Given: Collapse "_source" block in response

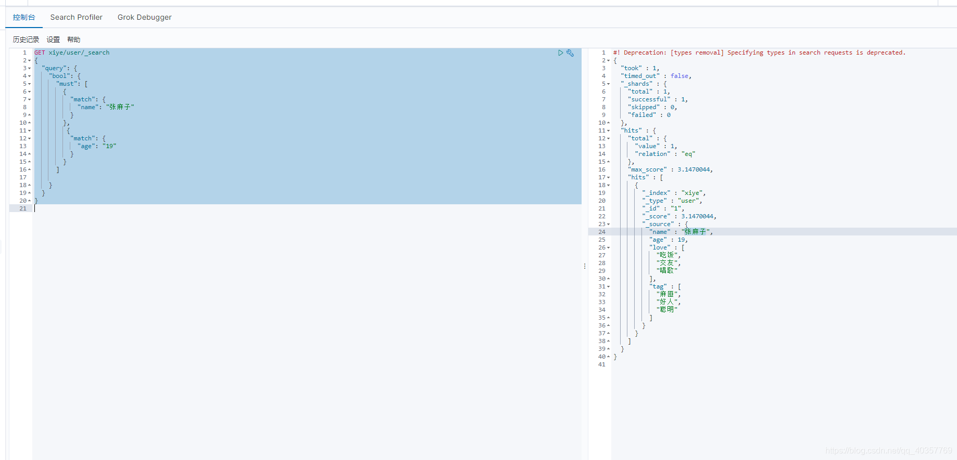Looking at the screenshot, I should click(609, 224).
